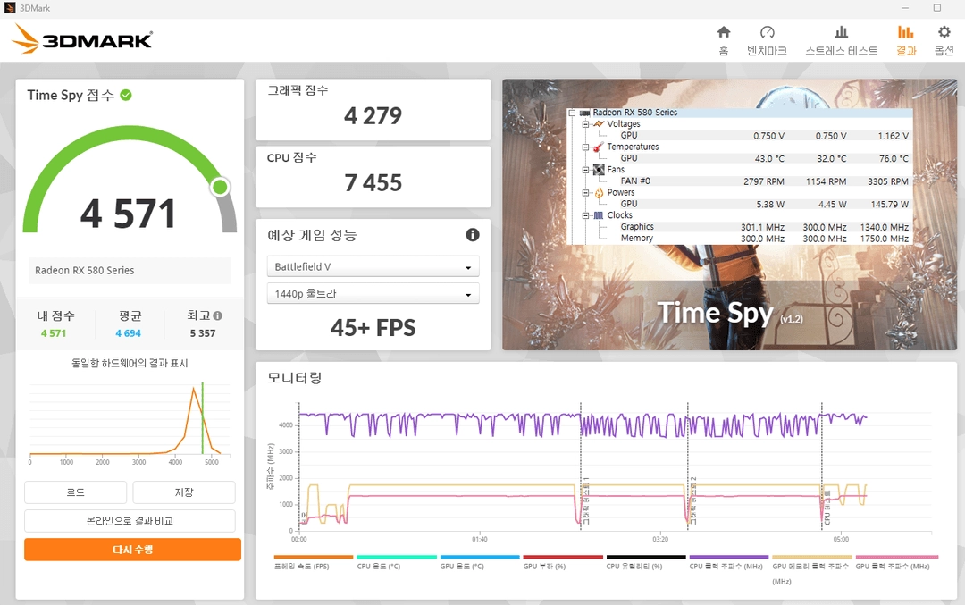Open the Battlefield V game dropdown
Image resolution: width=965 pixels, height=605 pixels.
373,266
